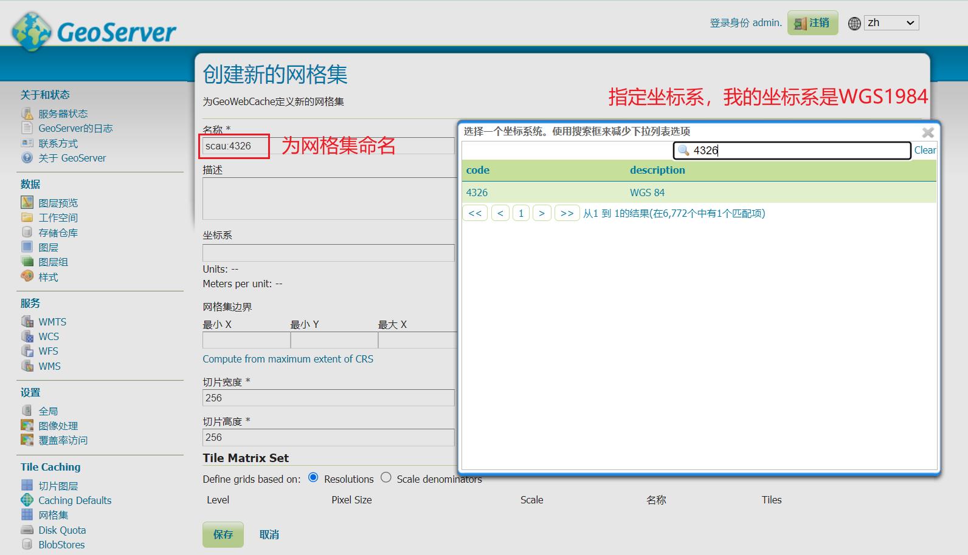Click the 切片宽度 tile width field
The height and width of the screenshot is (555, 968).
pos(328,398)
